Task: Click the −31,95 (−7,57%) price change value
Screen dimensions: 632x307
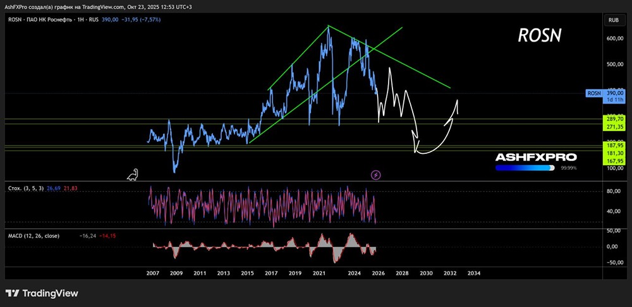Action: 141,20
